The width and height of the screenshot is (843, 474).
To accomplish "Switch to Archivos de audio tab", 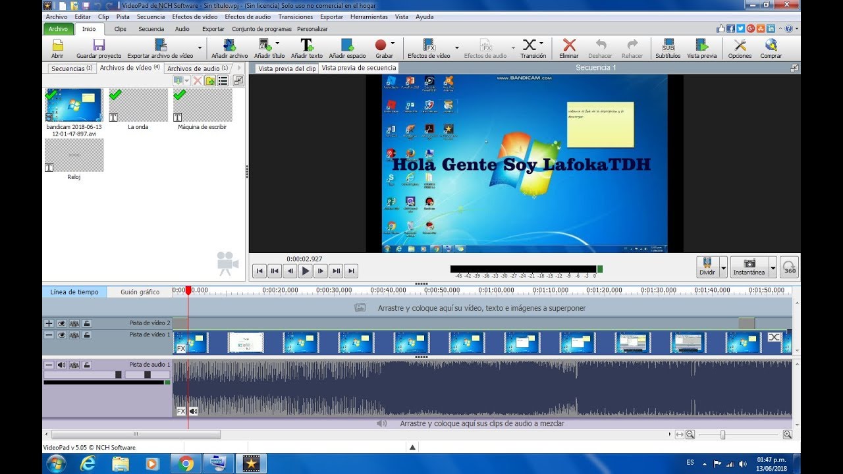I will [197, 68].
